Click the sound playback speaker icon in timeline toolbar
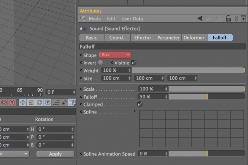This screenshot has height=165, width=248. pyautogui.click(x=64, y=102)
